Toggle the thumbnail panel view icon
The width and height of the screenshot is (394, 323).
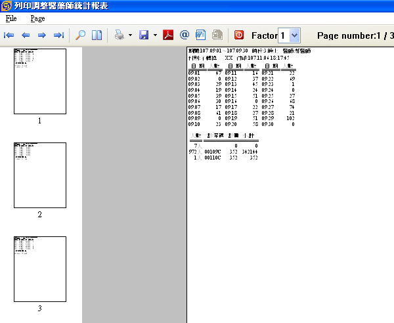[97, 35]
